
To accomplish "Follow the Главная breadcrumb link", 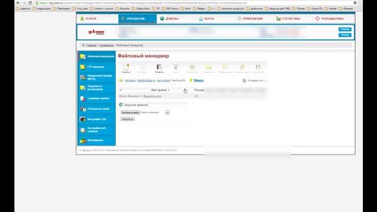I will click(91, 45).
